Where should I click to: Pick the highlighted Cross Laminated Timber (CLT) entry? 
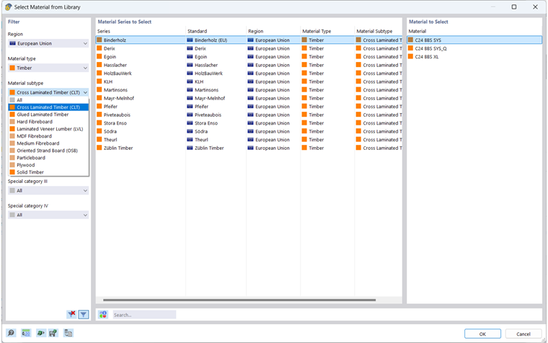48,107
